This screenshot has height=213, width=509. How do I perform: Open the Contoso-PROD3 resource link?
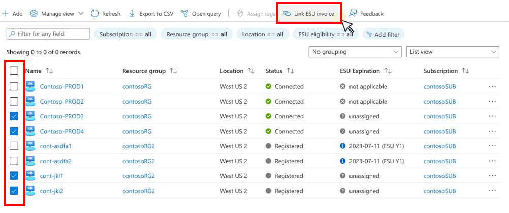61,116
